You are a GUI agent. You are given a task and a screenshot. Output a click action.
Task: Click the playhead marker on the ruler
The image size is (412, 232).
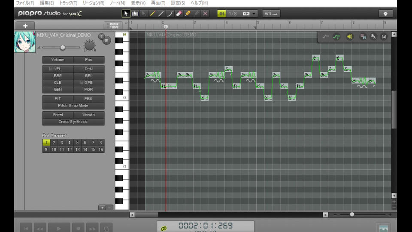pos(166,27)
